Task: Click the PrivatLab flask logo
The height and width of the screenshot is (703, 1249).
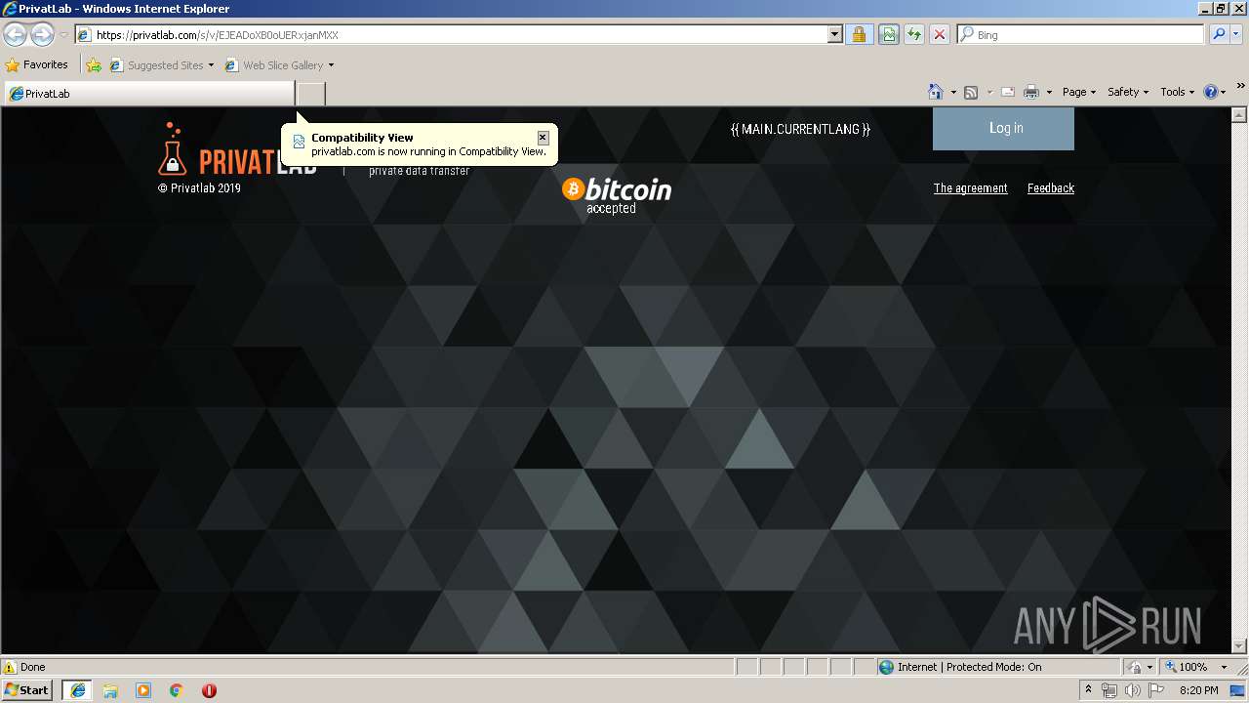Action: click(172, 149)
